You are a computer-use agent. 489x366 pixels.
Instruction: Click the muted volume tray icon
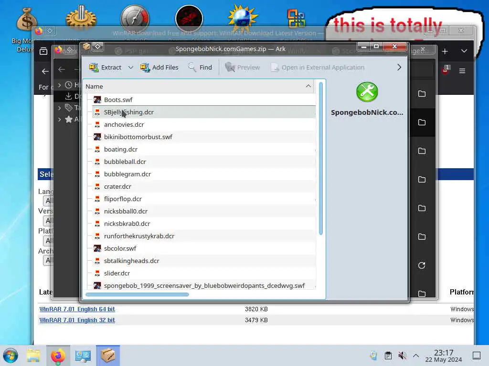[402, 356]
